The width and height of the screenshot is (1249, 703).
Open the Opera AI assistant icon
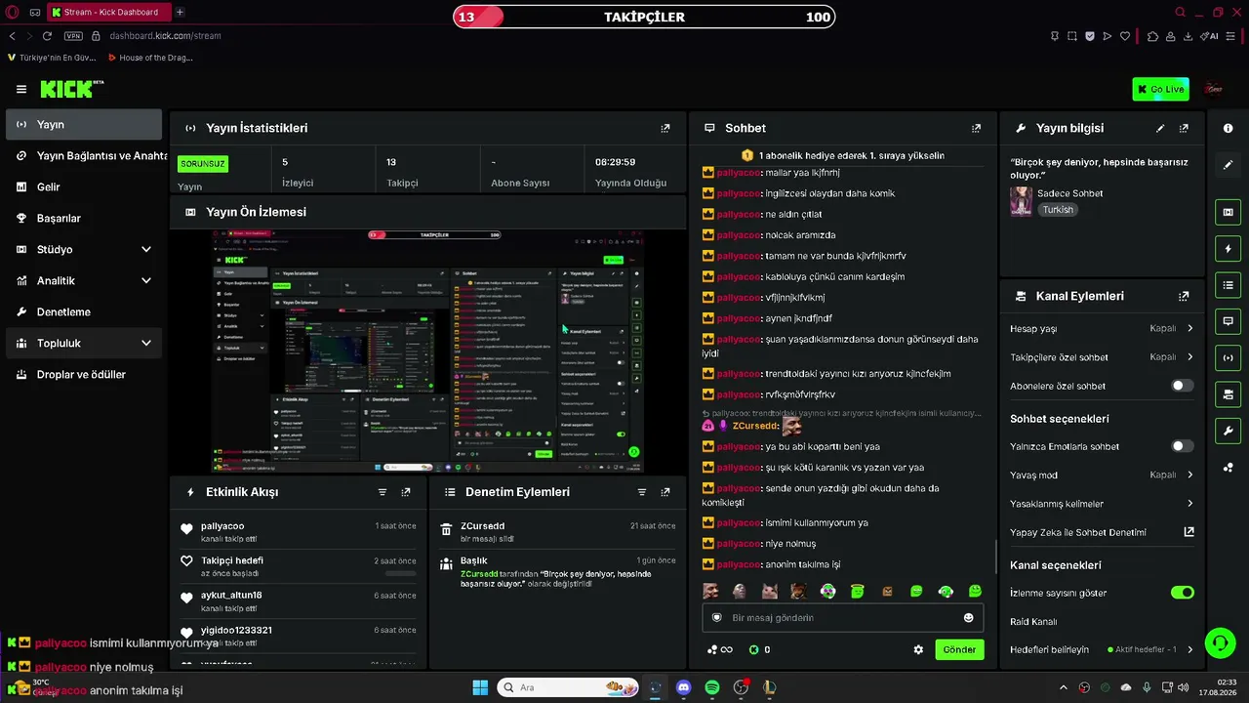coord(1209,36)
